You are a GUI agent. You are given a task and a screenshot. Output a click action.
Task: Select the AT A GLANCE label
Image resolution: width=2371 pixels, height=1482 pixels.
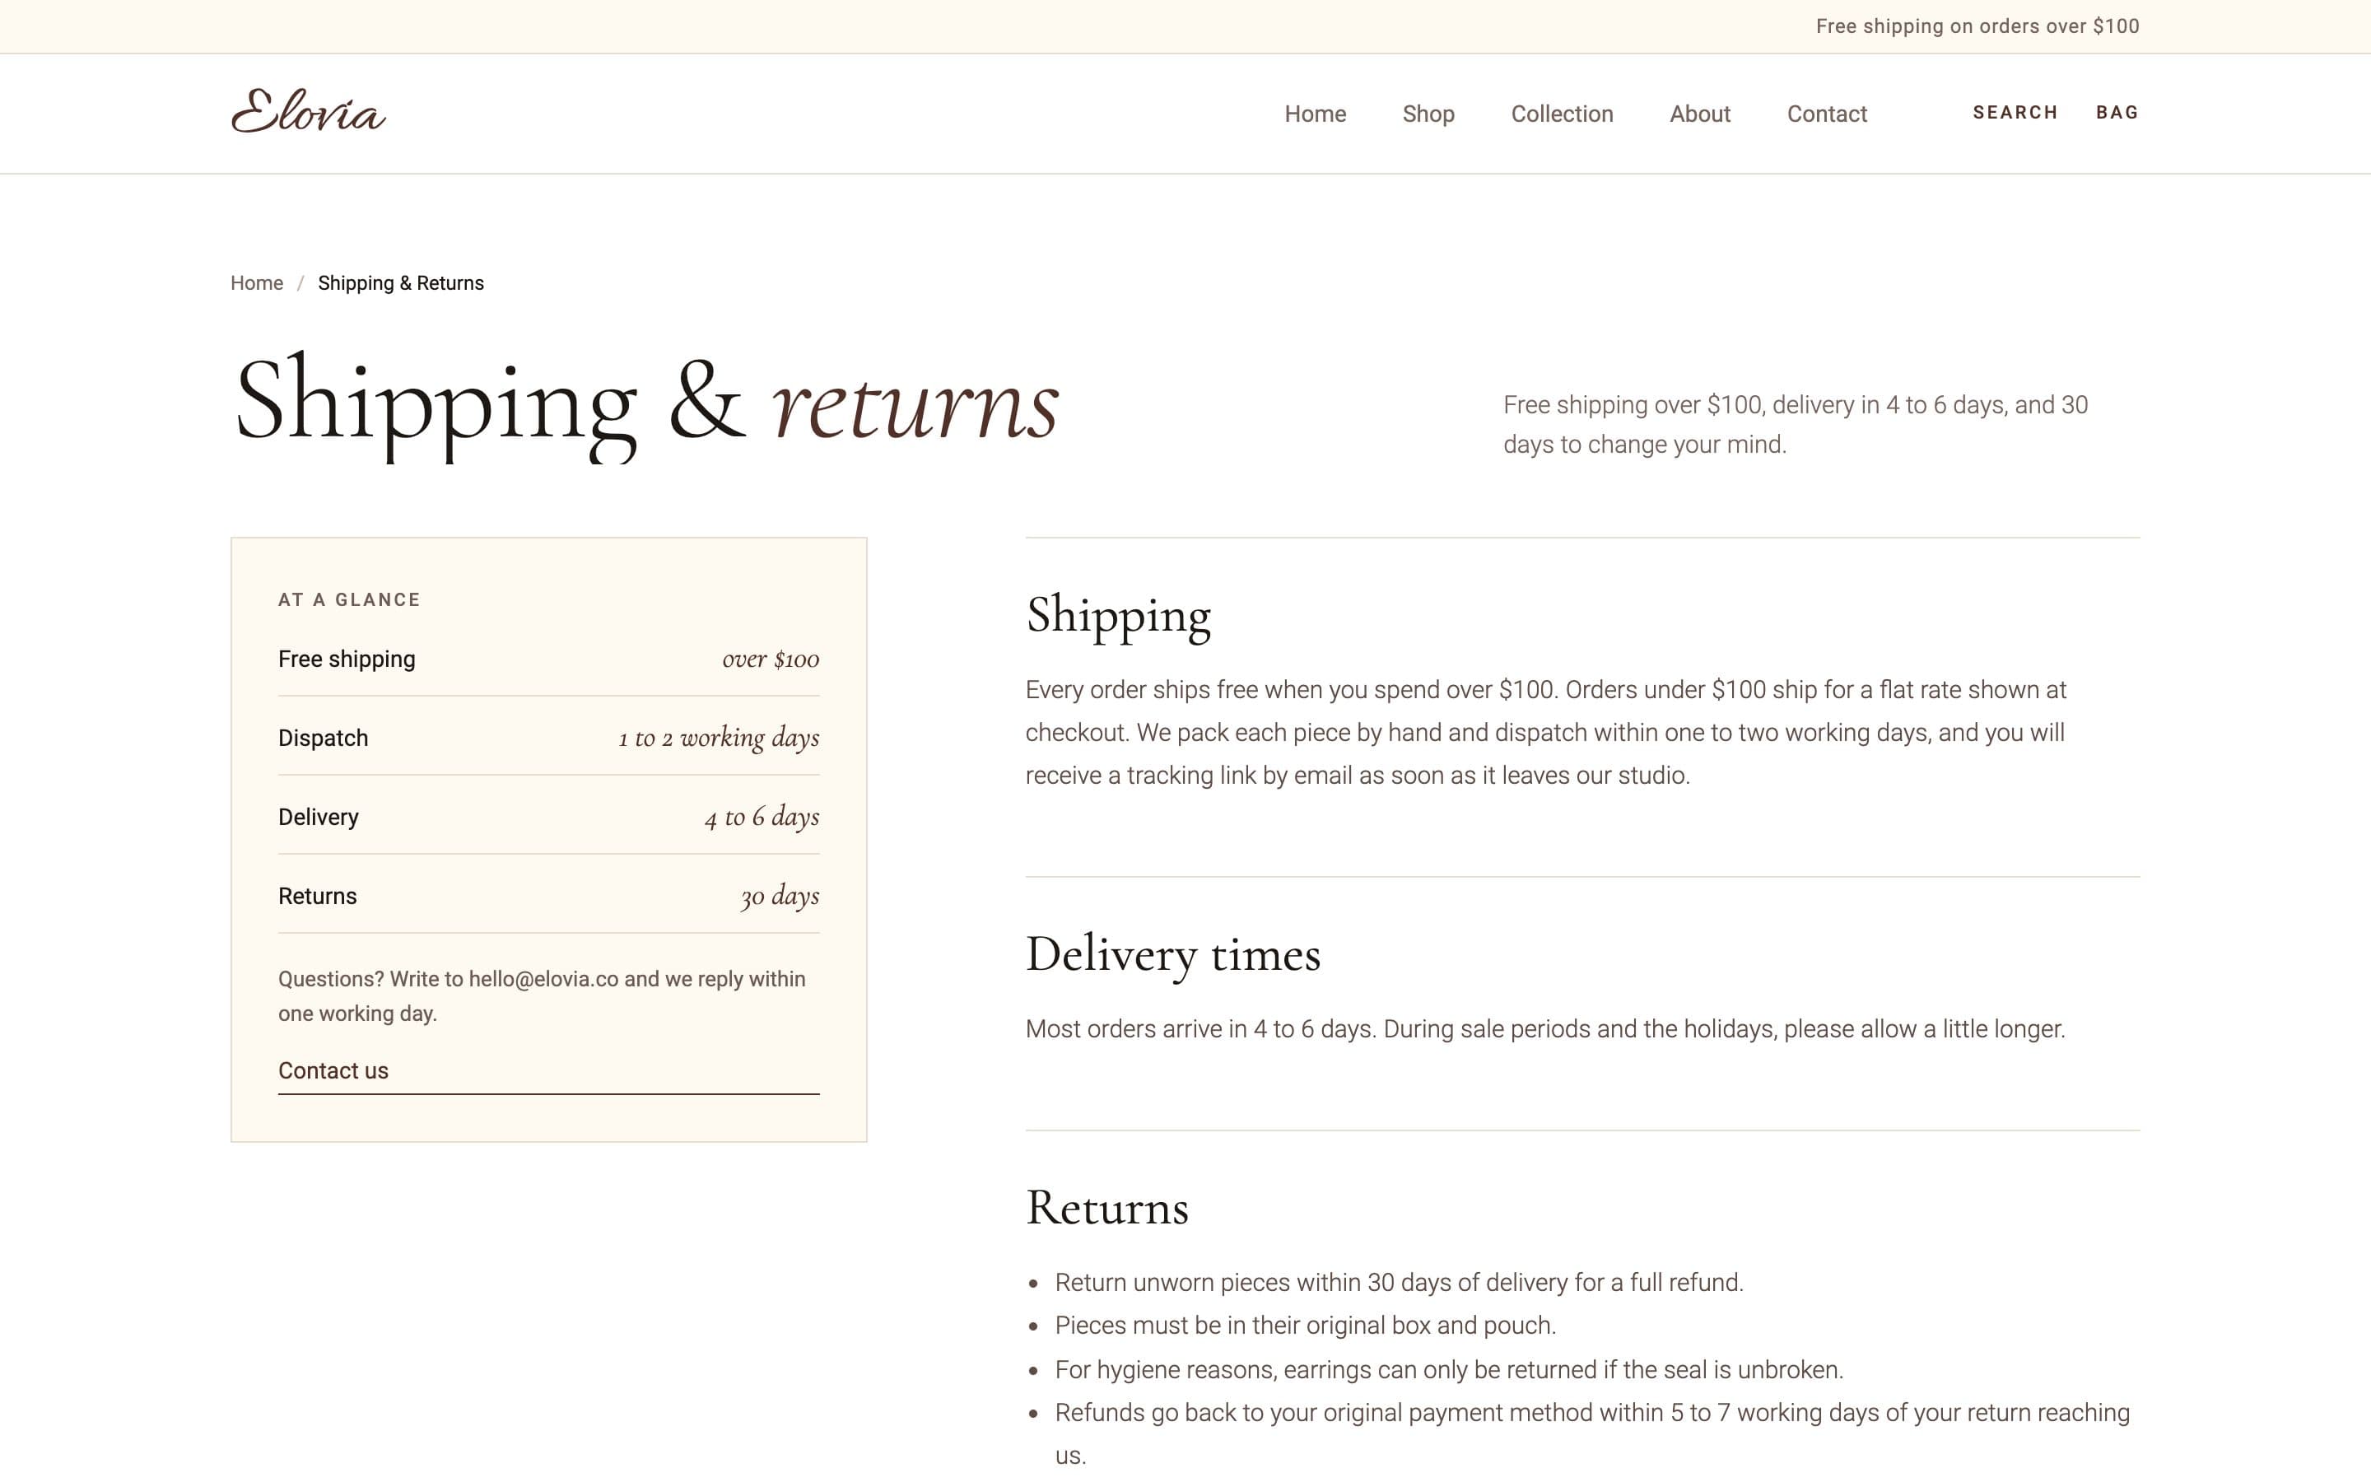[349, 600]
